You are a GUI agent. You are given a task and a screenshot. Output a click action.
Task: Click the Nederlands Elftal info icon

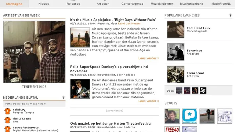coord(64,98)
